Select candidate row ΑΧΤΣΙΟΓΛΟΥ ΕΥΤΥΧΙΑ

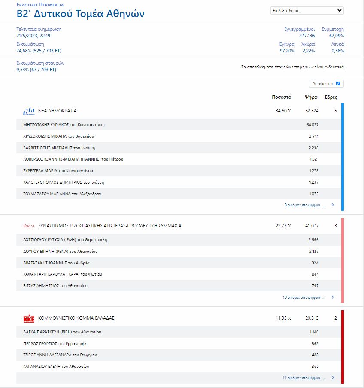[x=65, y=240]
